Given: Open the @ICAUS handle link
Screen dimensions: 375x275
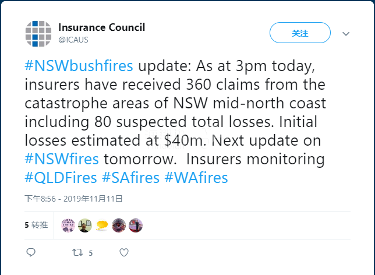Looking at the screenshot, I should (x=73, y=40).
